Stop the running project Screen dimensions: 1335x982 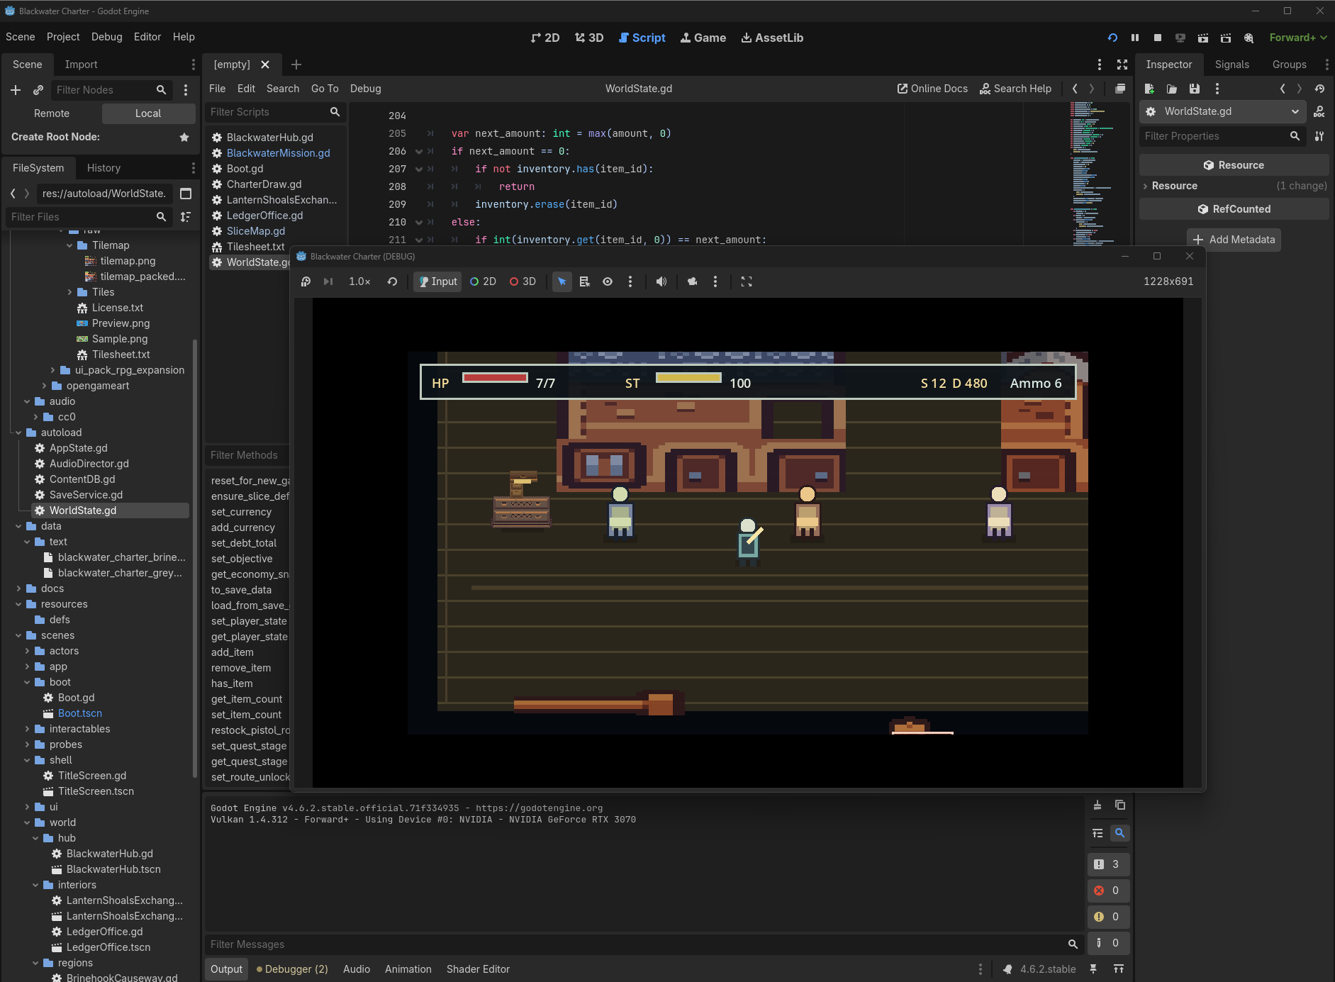pyautogui.click(x=1158, y=38)
